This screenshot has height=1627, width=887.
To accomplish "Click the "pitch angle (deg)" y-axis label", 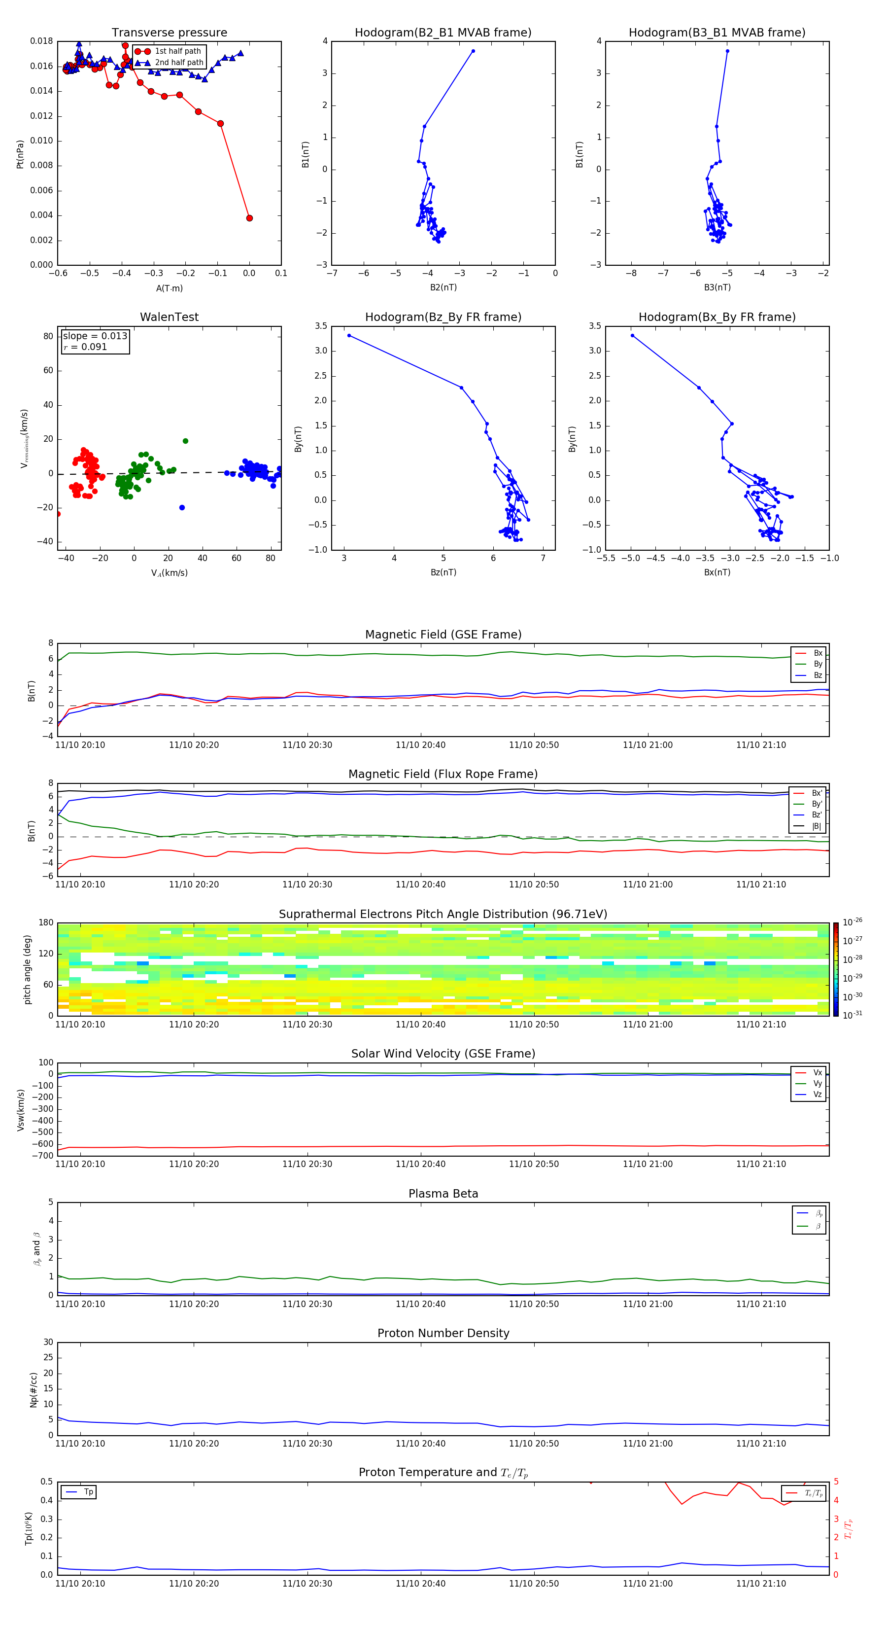I will click(27, 969).
